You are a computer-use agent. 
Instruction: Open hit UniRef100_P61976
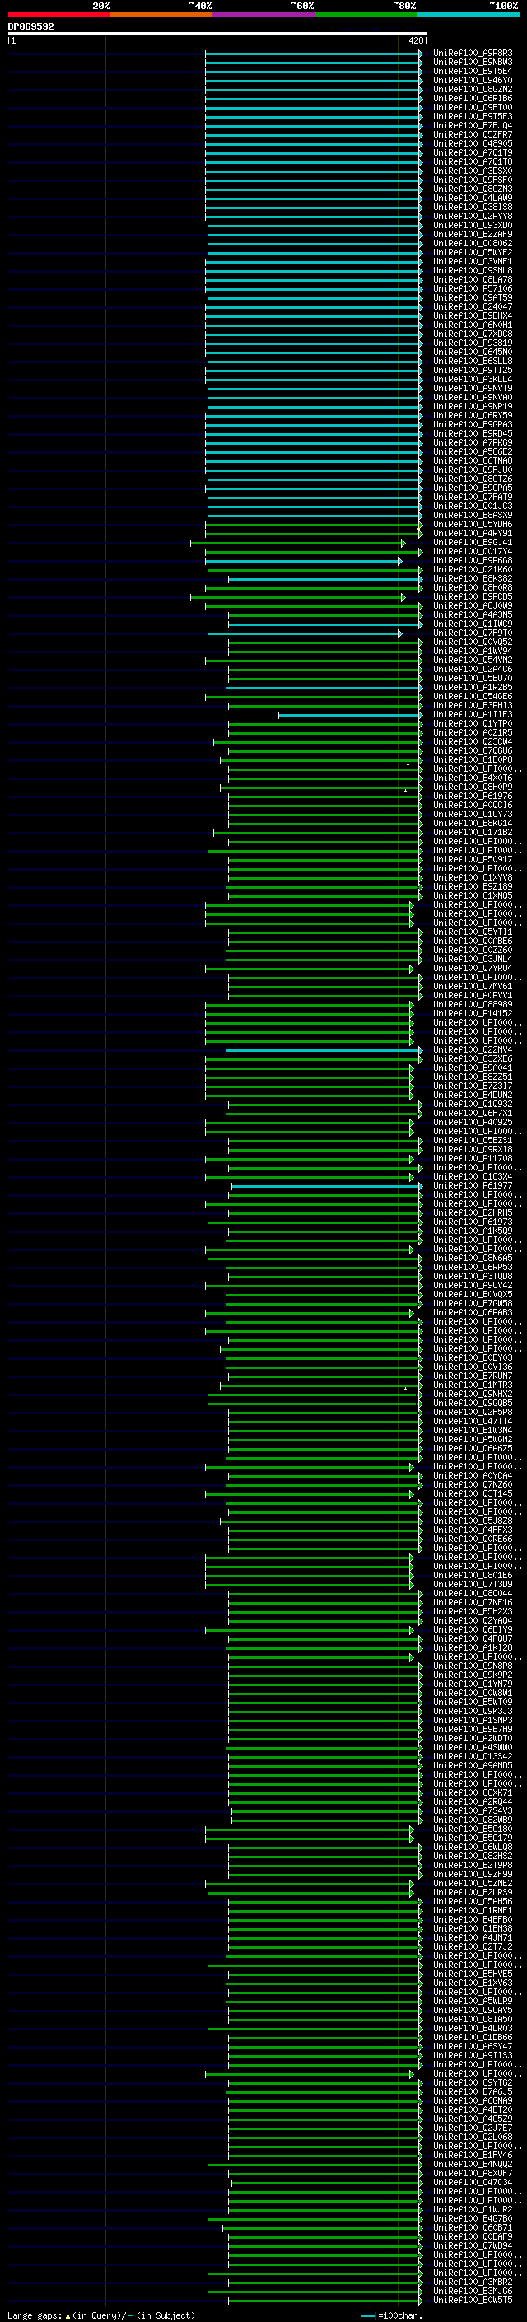(472, 796)
